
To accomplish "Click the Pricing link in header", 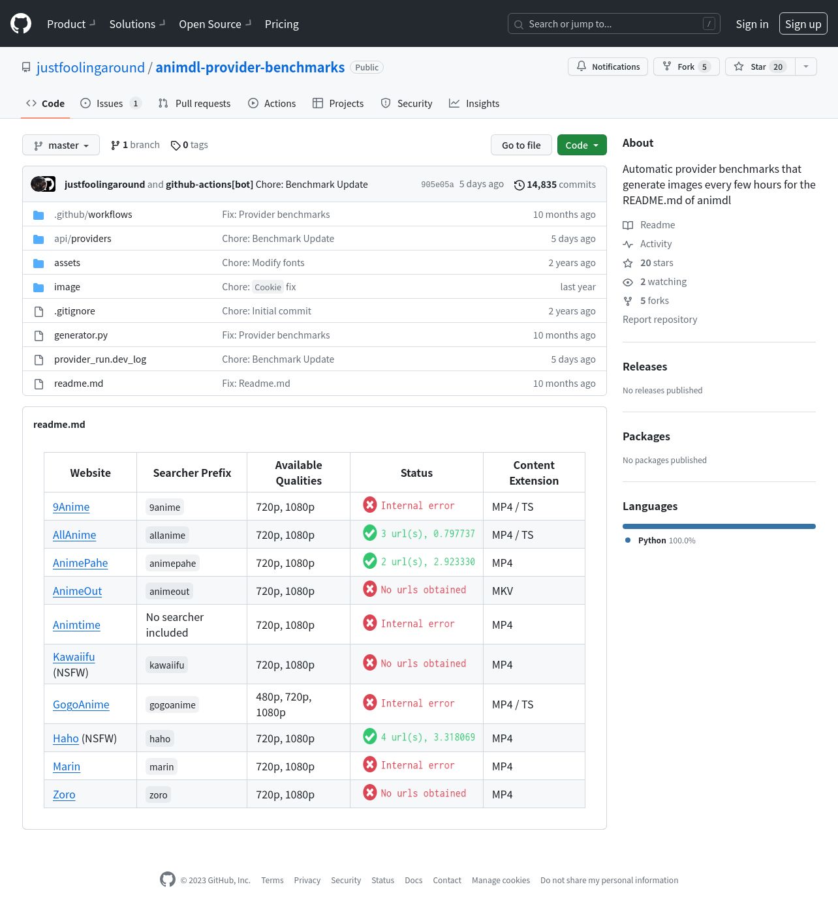I will tap(281, 23).
